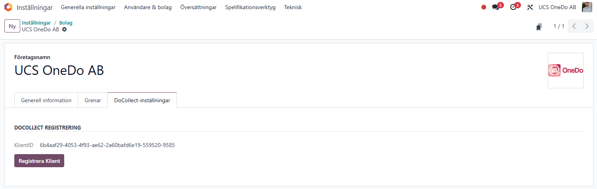Open the UCS OneDo AB company switcher
597x189 pixels.
click(x=557, y=7)
